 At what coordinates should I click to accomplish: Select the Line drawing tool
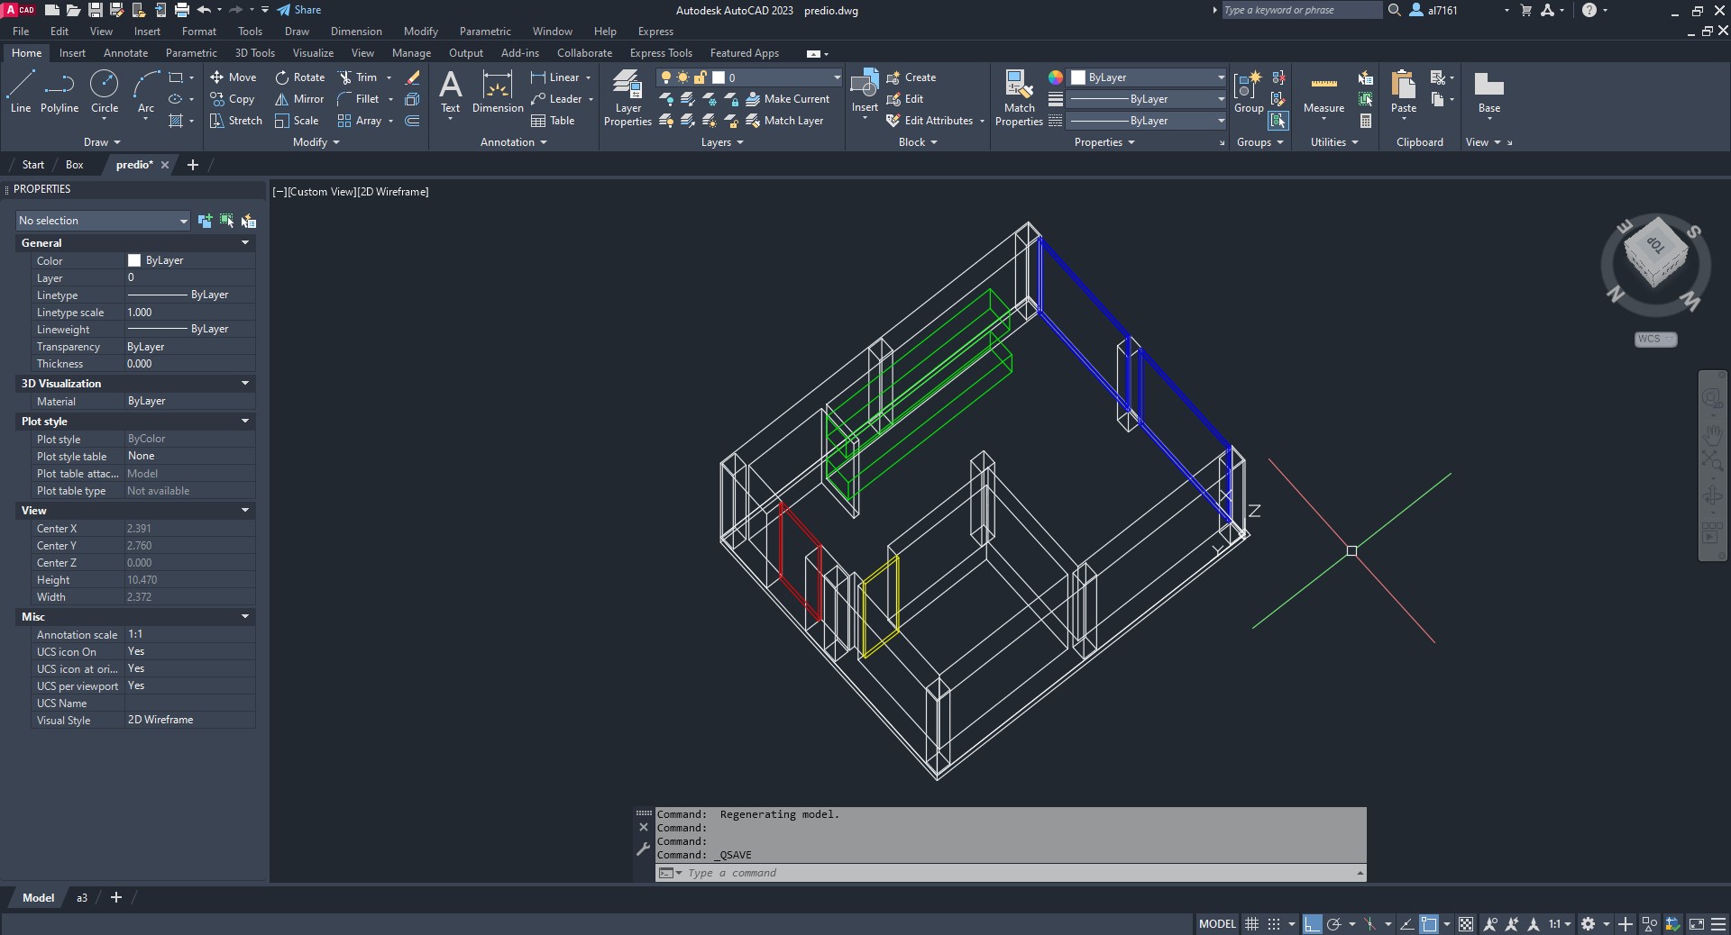[21, 92]
